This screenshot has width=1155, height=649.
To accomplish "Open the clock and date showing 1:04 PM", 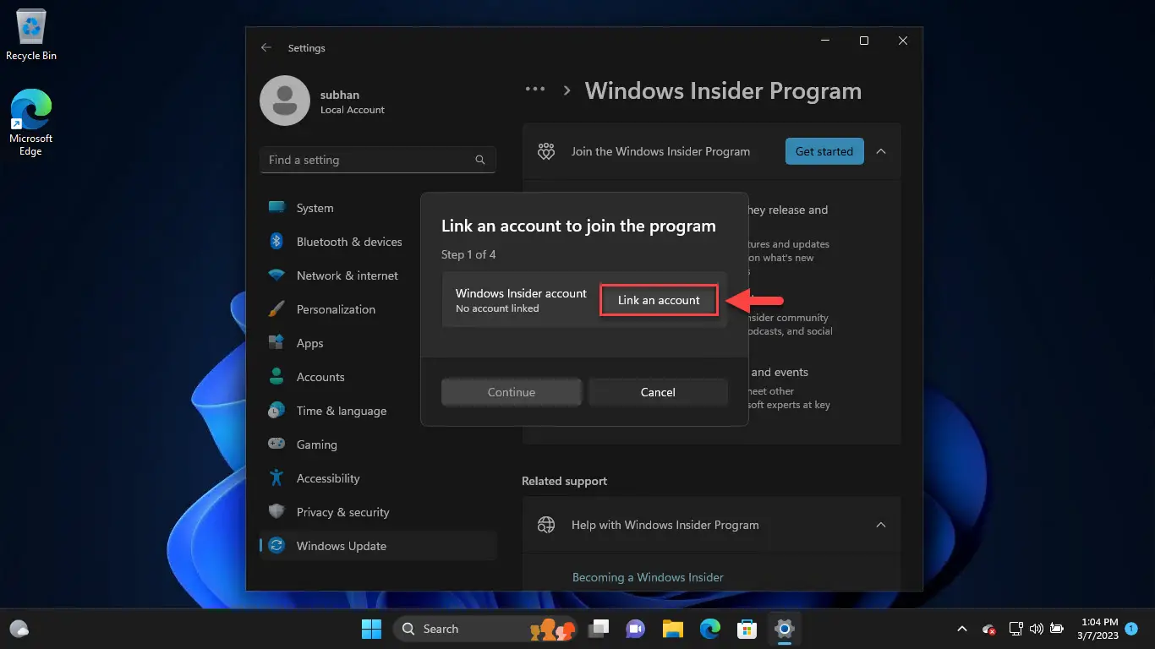I will click(1099, 629).
